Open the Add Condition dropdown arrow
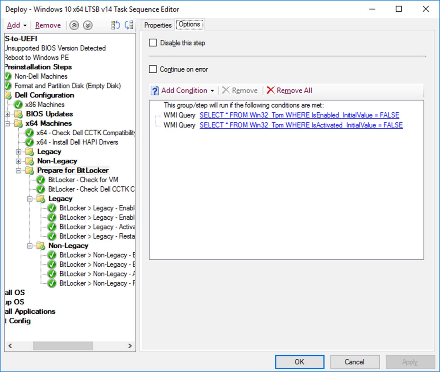 (212, 91)
